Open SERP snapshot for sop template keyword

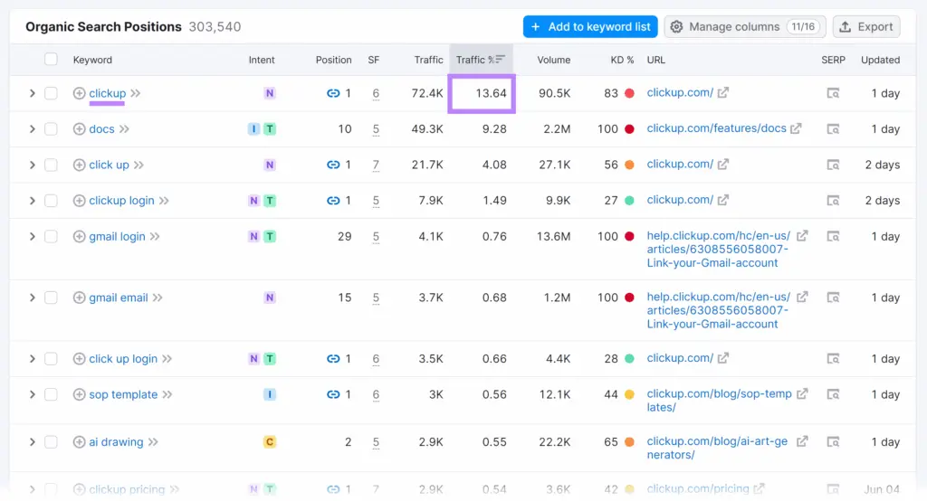pyautogui.click(x=833, y=394)
